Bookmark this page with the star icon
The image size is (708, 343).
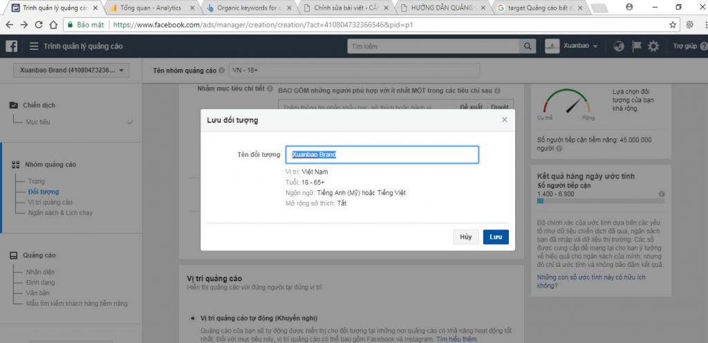pyautogui.click(x=673, y=25)
